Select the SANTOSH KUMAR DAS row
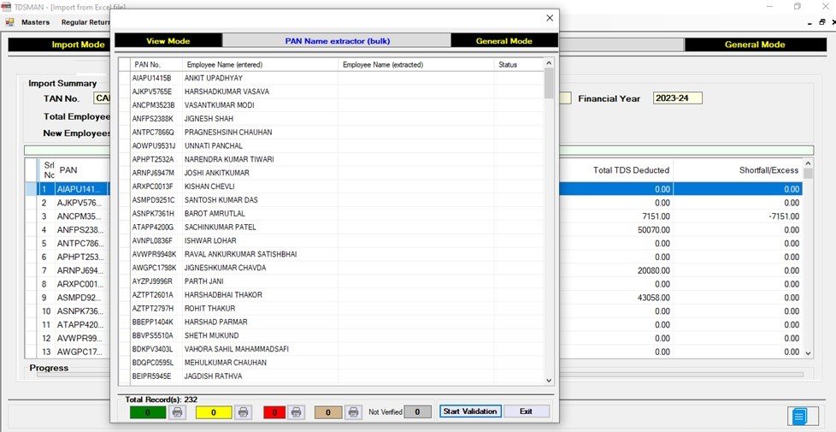This screenshot has width=836, height=432. [331, 200]
